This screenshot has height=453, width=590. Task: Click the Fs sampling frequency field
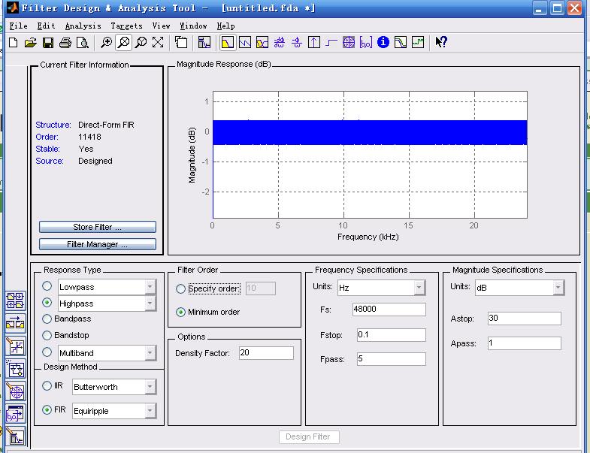pyautogui.click(x=389, y=310)
